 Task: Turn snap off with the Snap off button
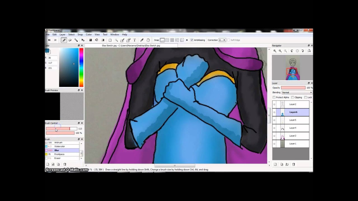click(x=162, y=40)
